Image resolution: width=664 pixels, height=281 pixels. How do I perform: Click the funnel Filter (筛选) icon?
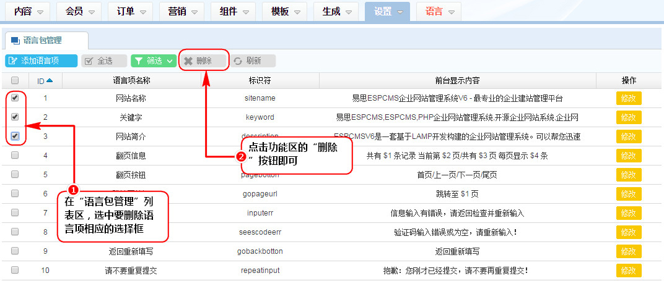pos(139,61)
